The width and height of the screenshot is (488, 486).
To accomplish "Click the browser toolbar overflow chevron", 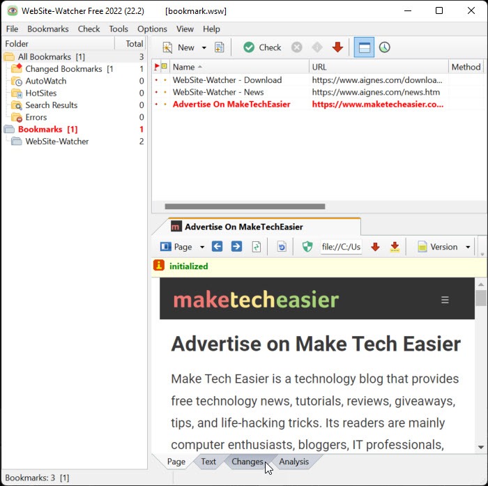I will point(482,254).
